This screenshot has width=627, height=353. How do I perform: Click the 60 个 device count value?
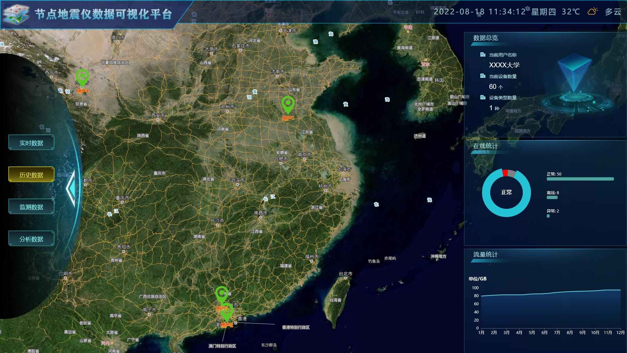tap(496, 87)
